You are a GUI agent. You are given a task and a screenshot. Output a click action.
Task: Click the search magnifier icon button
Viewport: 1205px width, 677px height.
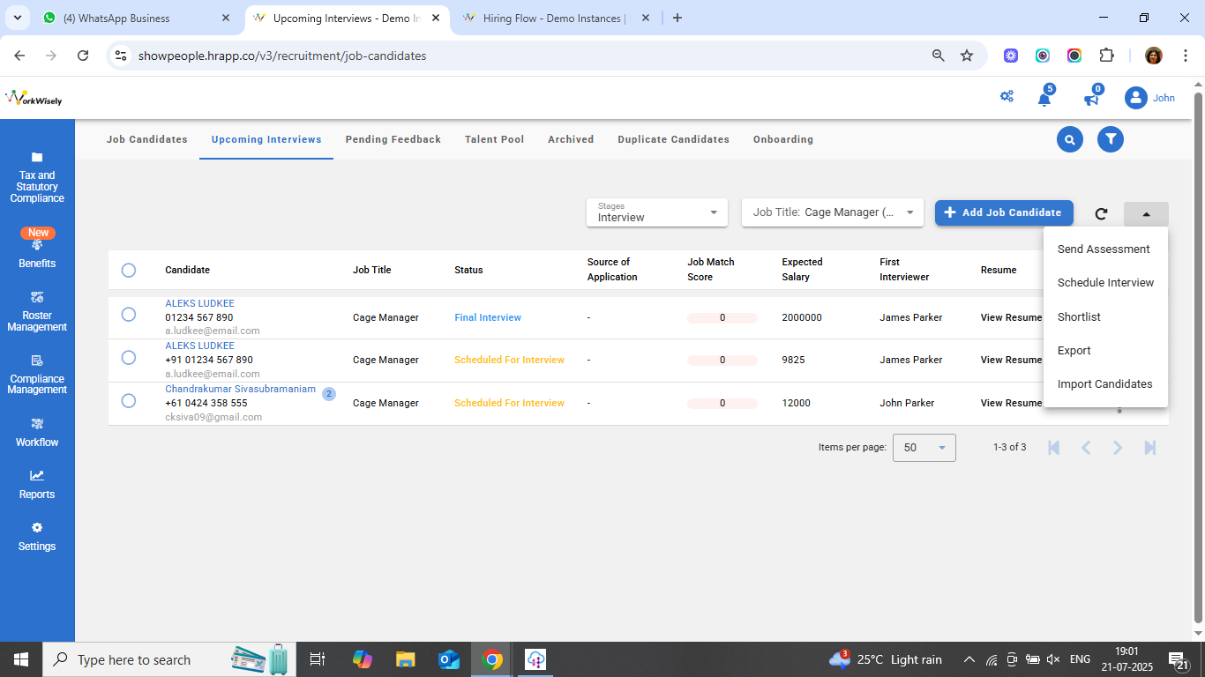(1069, 139)
